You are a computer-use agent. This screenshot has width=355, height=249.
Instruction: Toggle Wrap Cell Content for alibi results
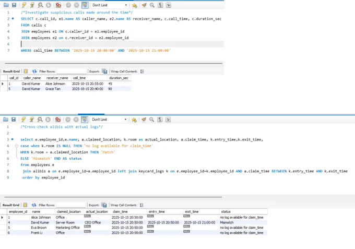click(x=141, y=205)
